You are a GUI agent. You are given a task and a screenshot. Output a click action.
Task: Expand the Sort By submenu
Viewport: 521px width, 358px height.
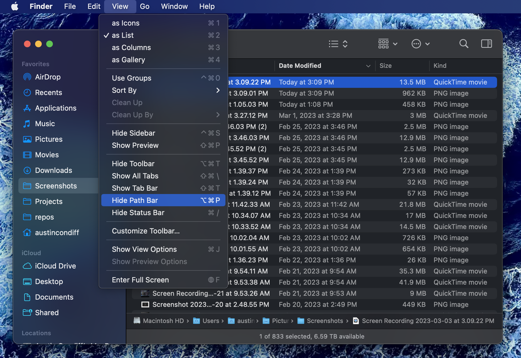tap(124, 90)
